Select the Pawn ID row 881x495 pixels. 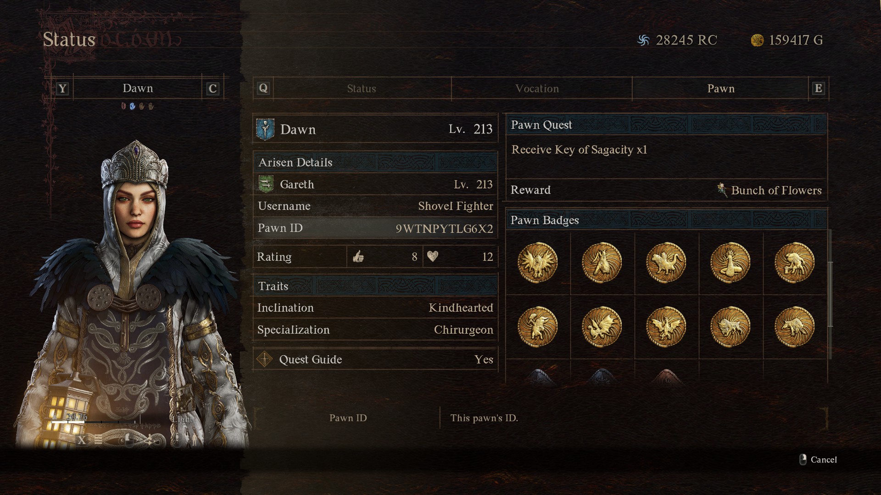click(375, 228)
